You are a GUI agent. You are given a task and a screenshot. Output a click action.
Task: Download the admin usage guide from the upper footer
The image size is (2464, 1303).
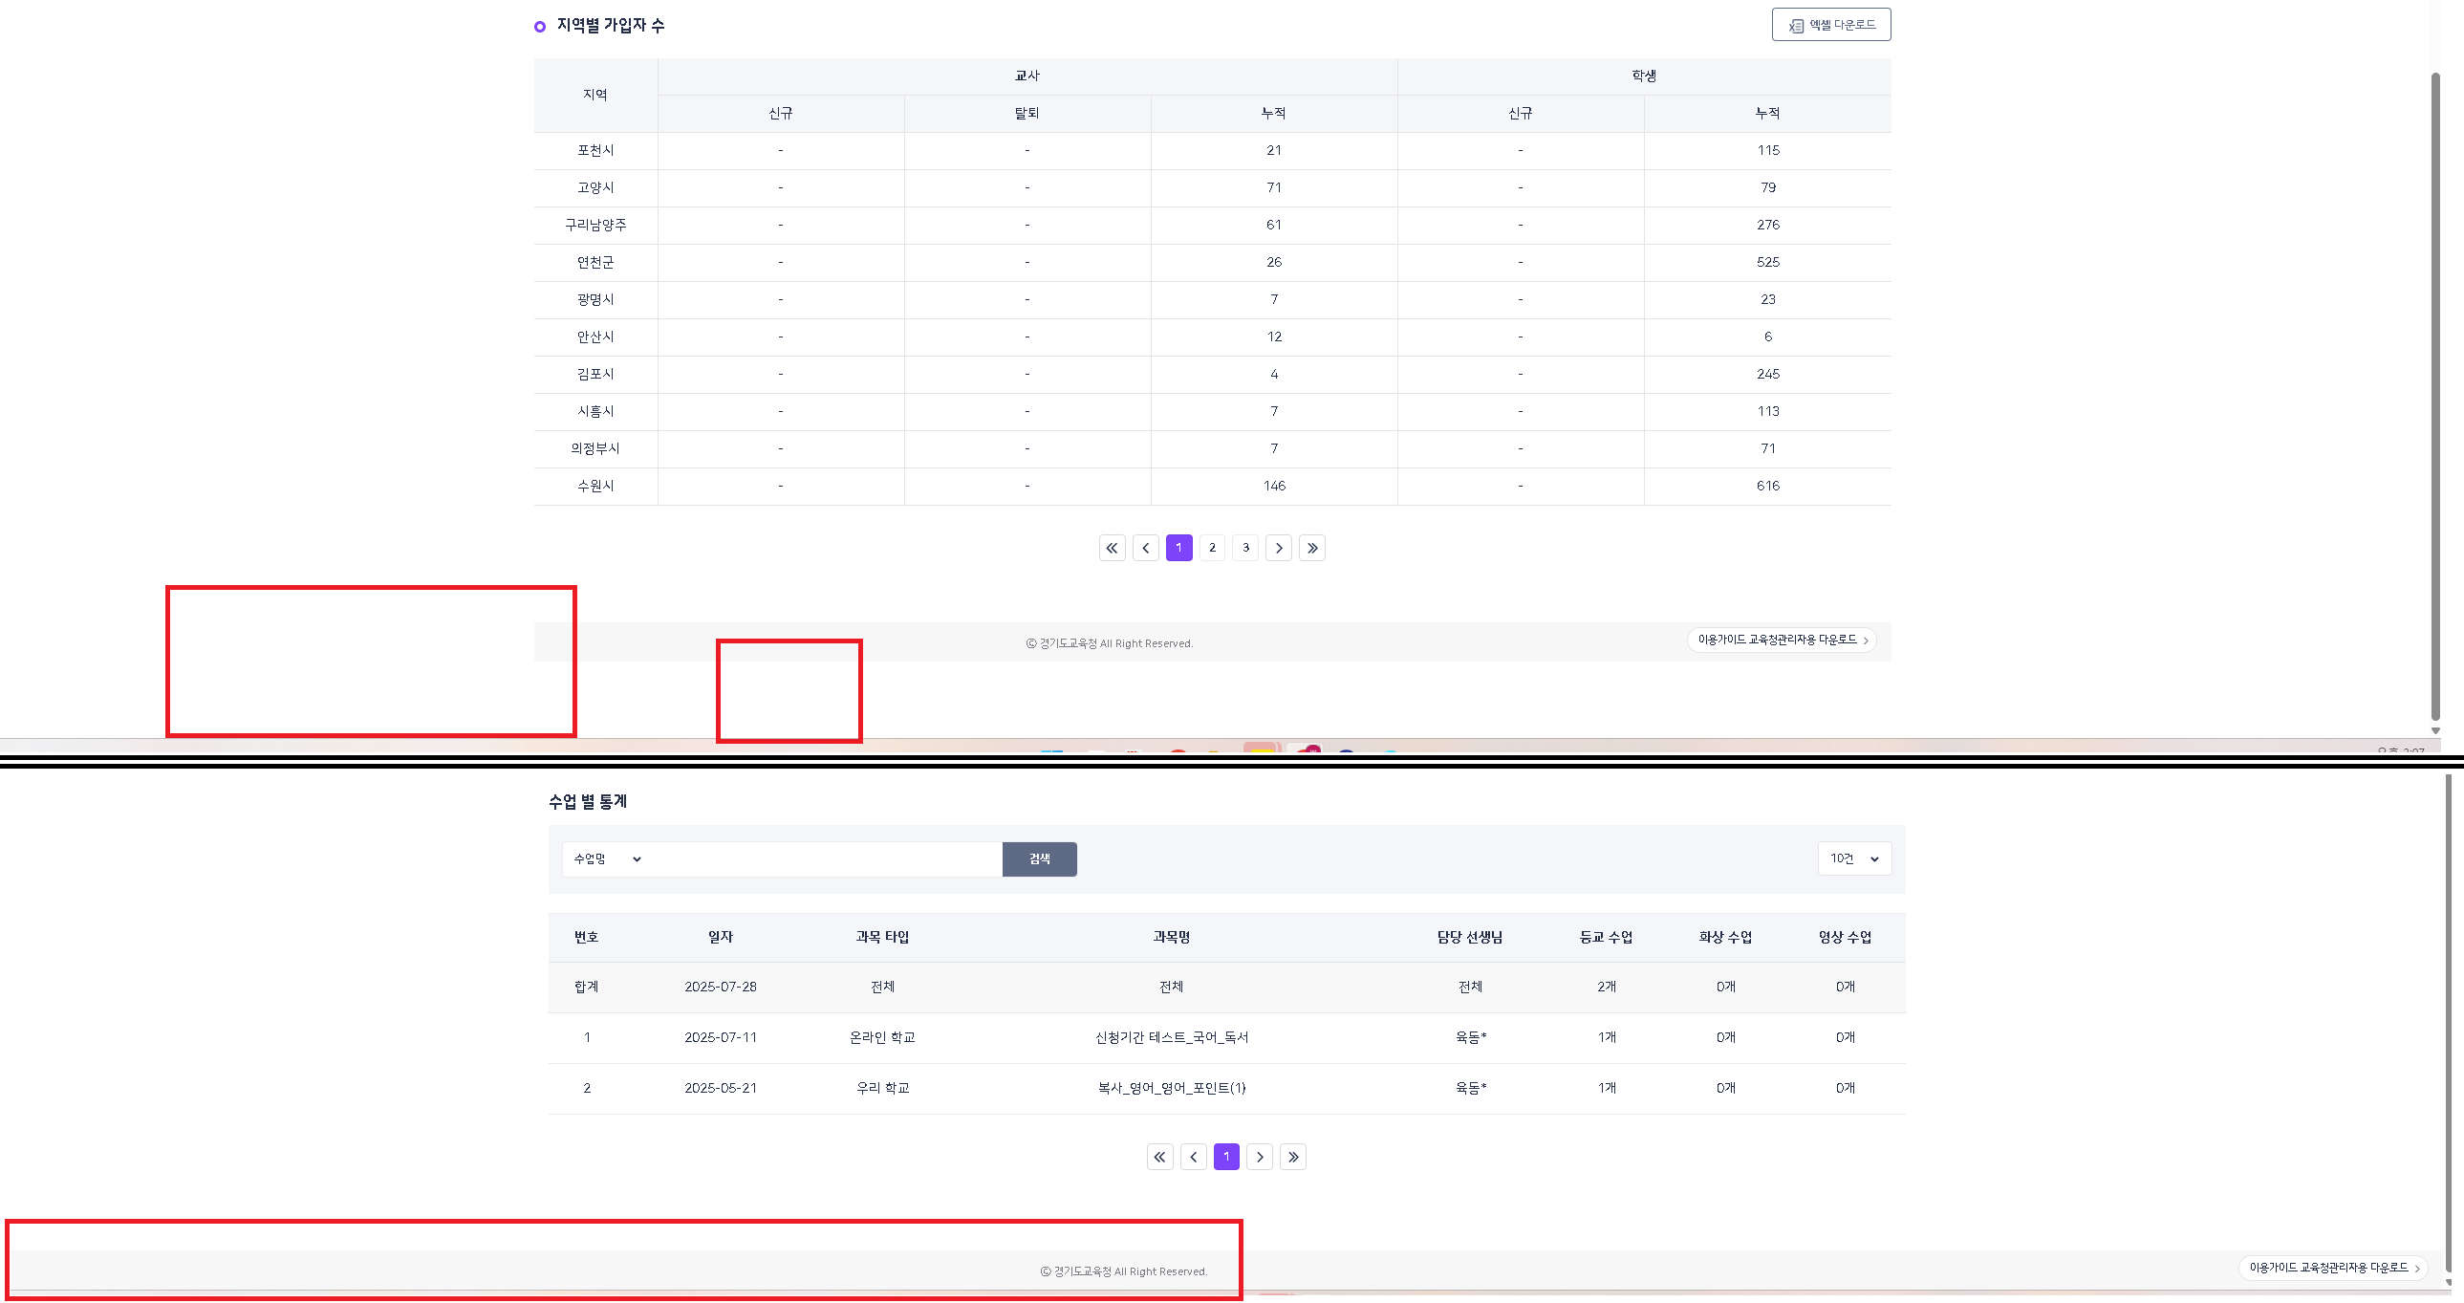tap(1781, 640)
